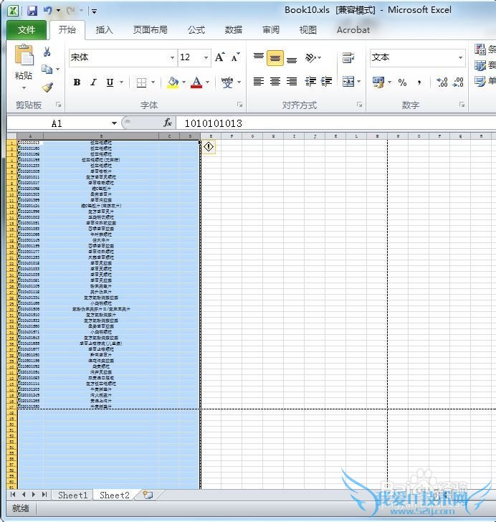Viewport: 496px width, 522px height.
Task: Open the 字体 font dialog launcher
Action: point(239,105)
